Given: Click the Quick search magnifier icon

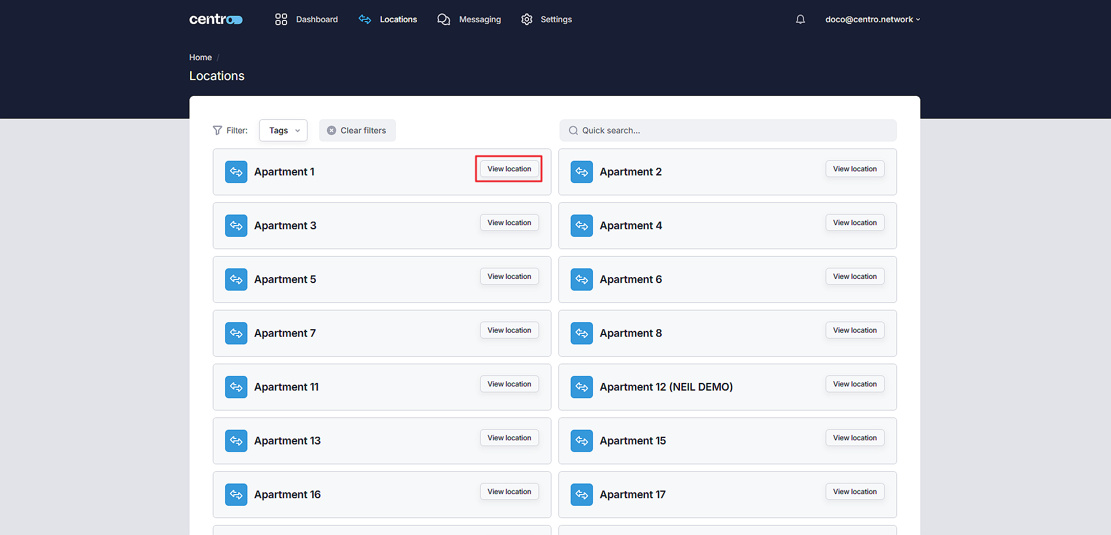Looking at the screenshot, I should coord(574,130).
